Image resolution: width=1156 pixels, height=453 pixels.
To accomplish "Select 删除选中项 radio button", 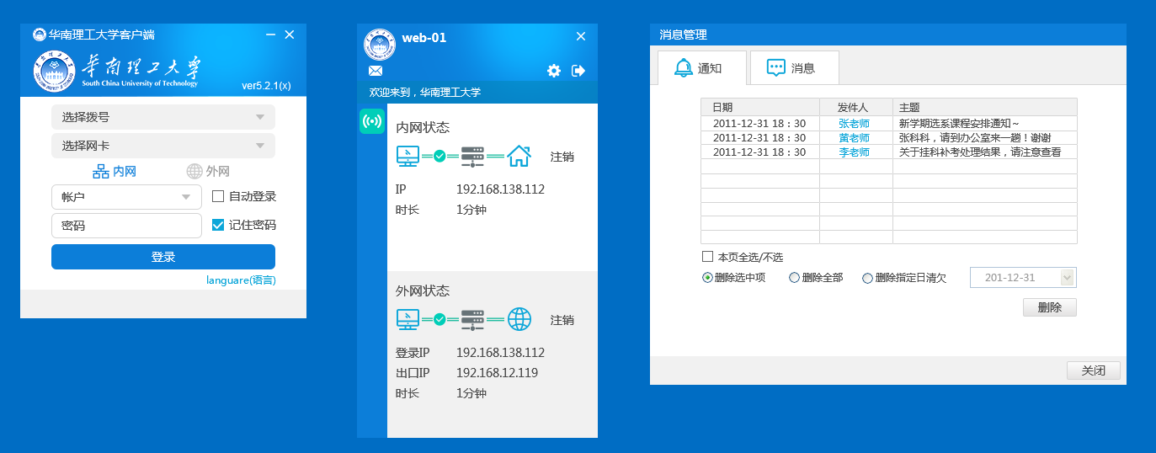I will (707, 278).
